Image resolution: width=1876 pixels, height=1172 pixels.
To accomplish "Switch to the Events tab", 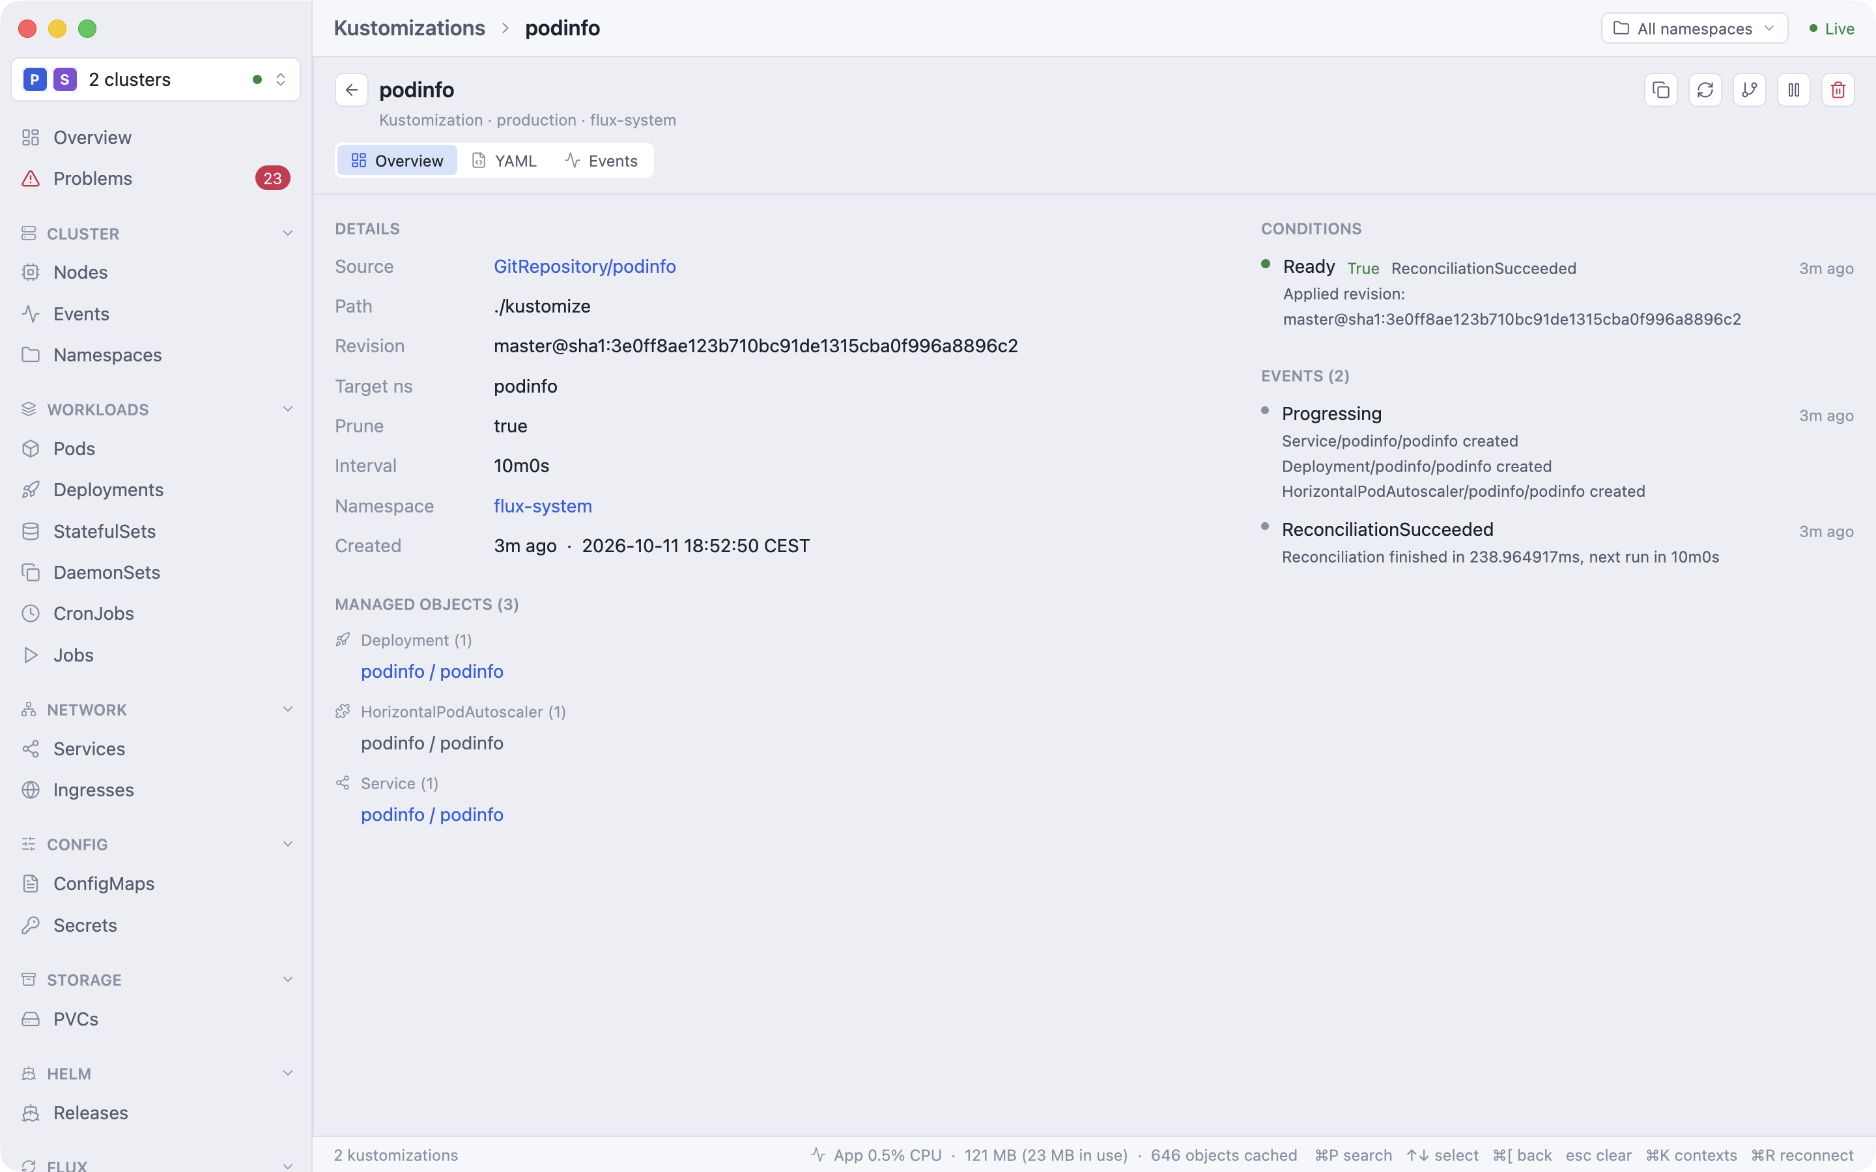I will pyautogui.click(x=601, y=160).
